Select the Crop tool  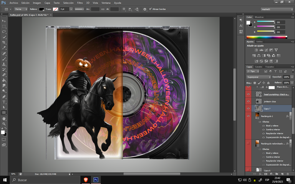4,42
